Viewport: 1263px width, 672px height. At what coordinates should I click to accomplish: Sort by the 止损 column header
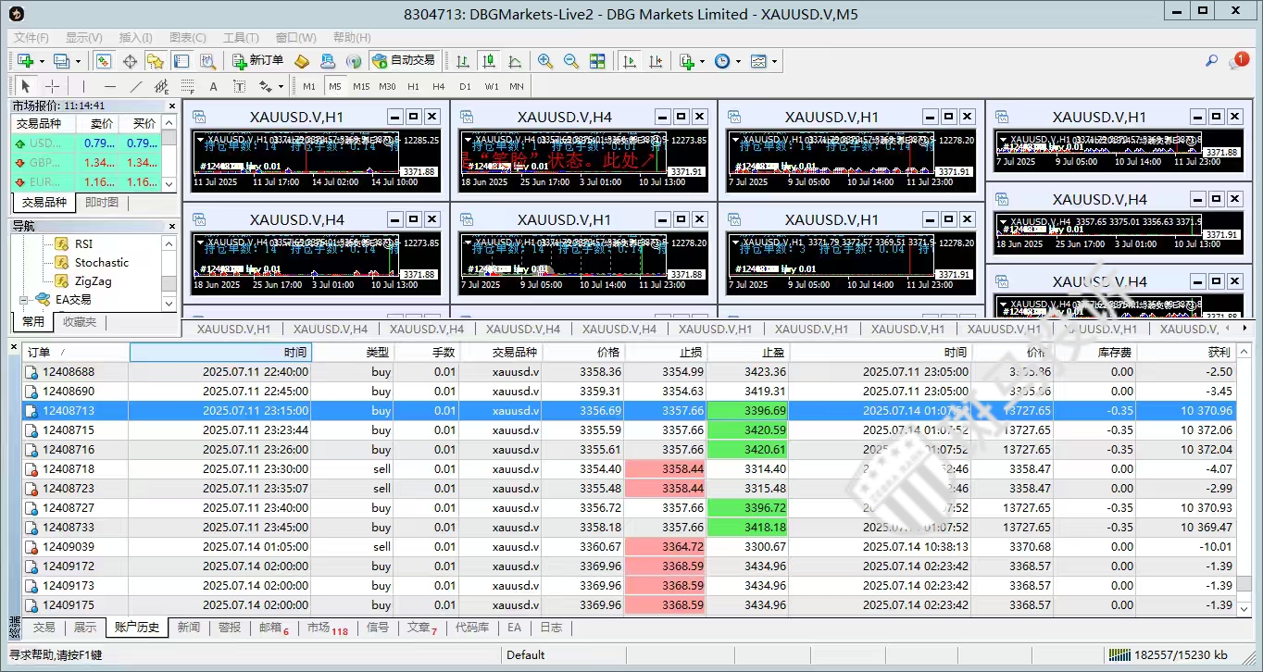click(x=667, y=353)
